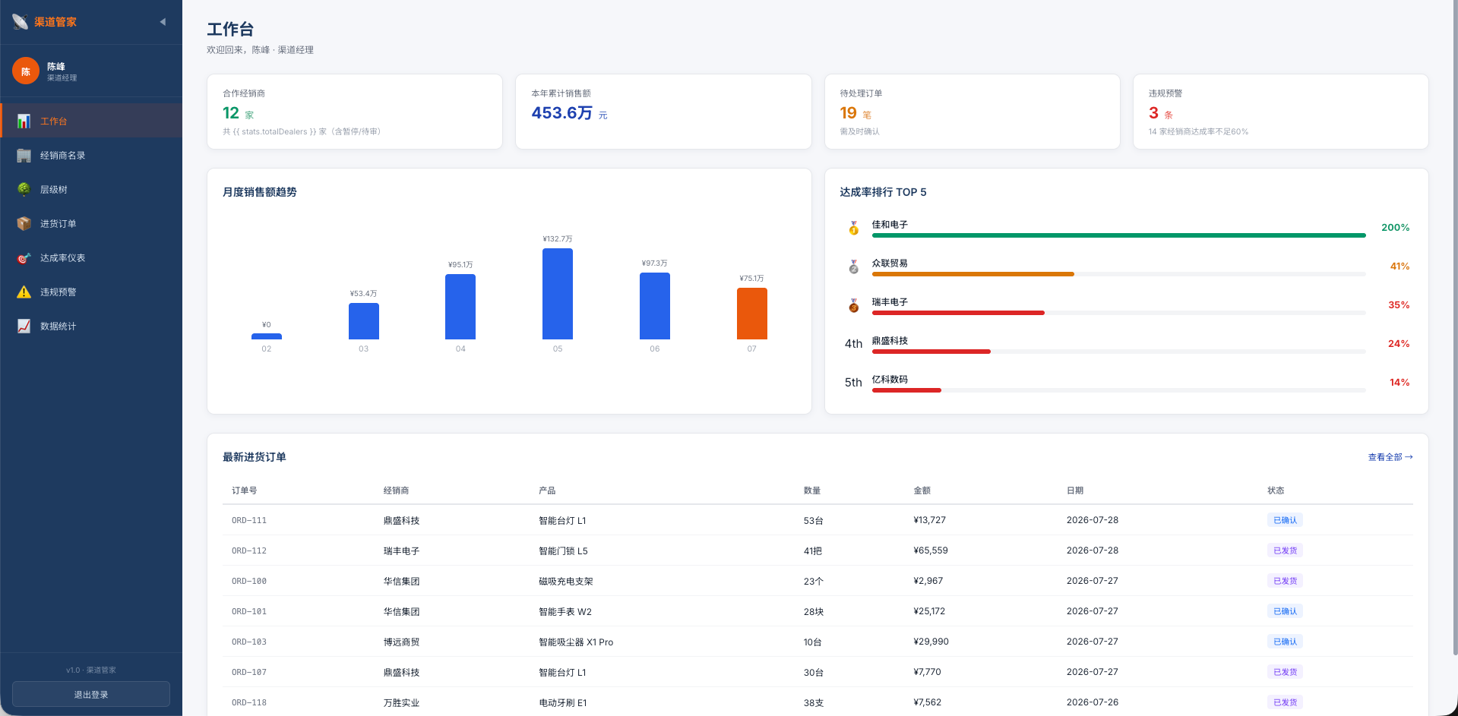The height and width of the screenshot is (716, 1458).
Task: Click order number ORD-101
Action: point(249,611)
